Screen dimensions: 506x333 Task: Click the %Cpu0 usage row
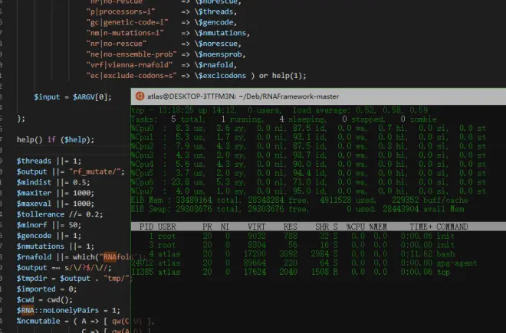308,129
